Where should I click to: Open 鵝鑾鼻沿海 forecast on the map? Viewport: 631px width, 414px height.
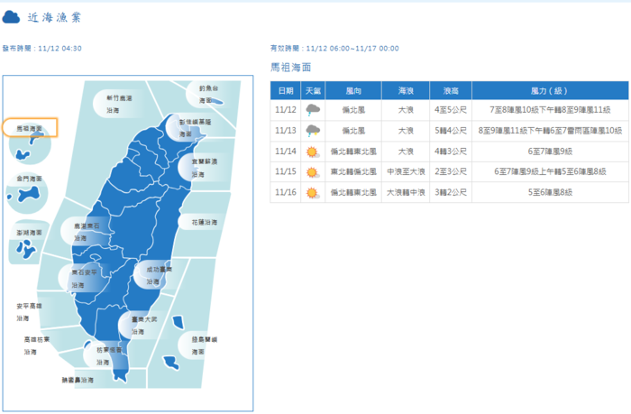77,381
